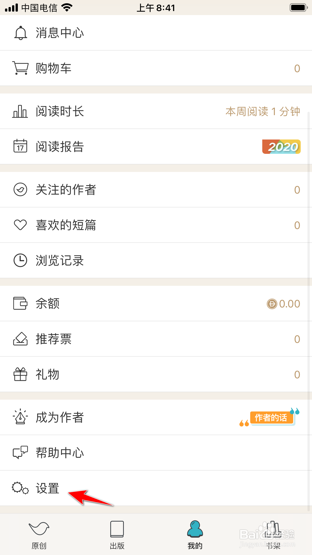
Task: Switch to the 出版 tab
Action: (117, 534)
